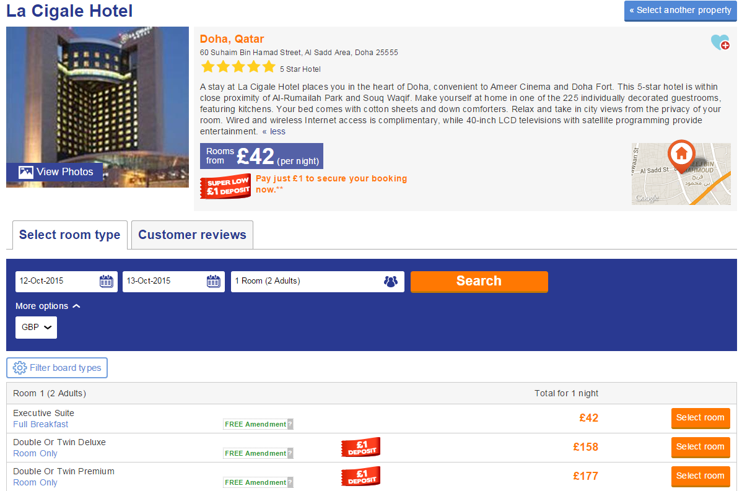Click Room 1 (2 Adults) header
This screenshot has width=742, height=491.
[50, 394]
